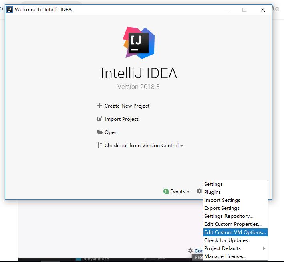This screenshot has height=262, width=284.
Task: Click the Version 2018.3 text
Action: tap(139, 87)
